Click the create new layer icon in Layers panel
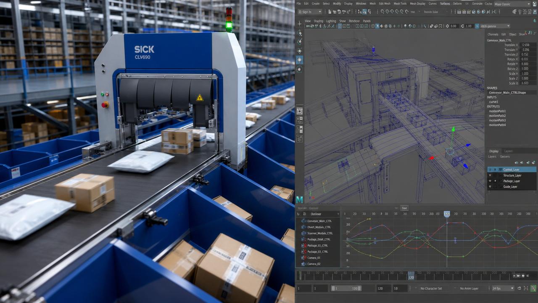 pyautogui.click(x=533, y=162)
